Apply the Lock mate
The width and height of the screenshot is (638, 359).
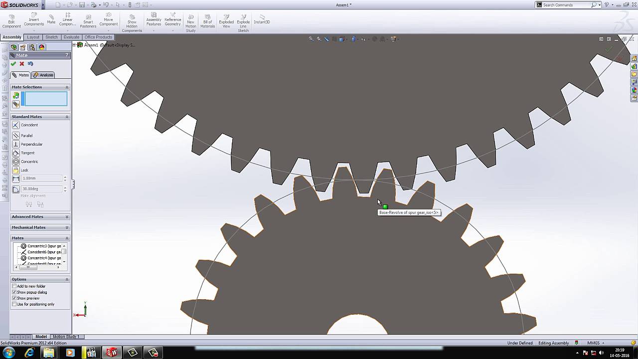pos(16,170)
